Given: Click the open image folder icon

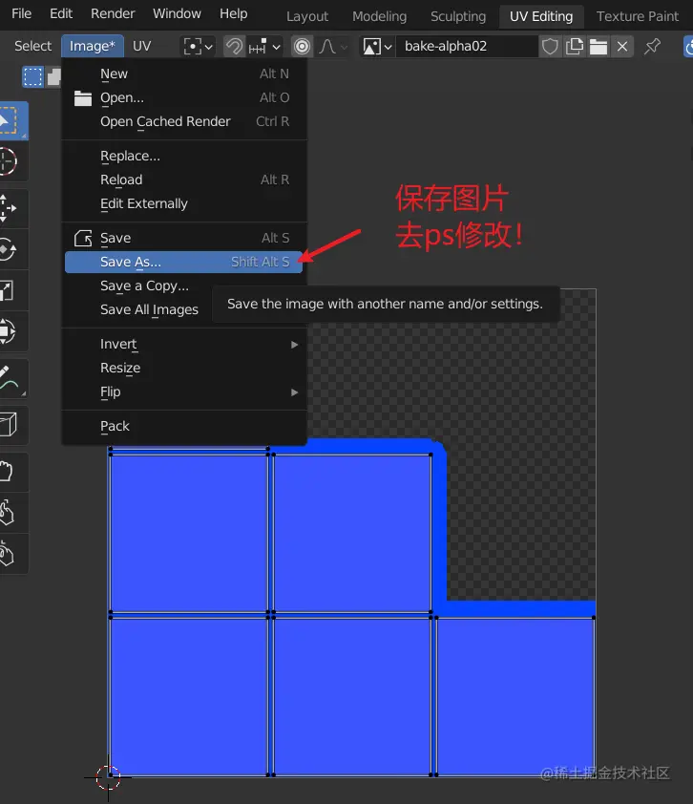Looking at the screenshot, I should click(x=598, y=47).
